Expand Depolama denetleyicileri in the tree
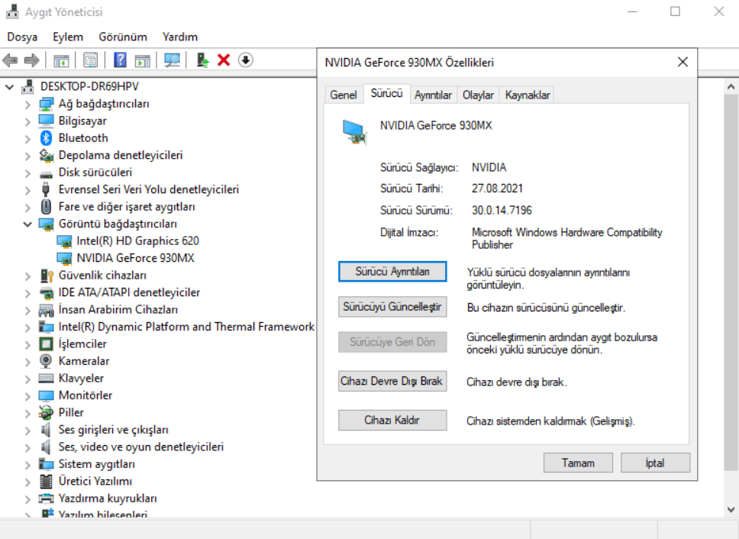 [27, 156]
